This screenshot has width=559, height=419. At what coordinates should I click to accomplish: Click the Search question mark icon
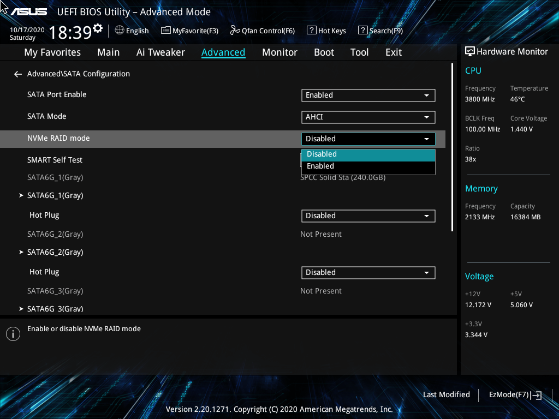362,31
